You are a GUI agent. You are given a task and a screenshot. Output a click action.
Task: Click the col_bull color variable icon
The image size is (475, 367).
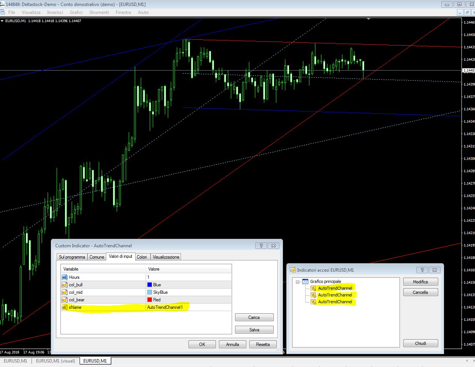coord(64,285)
